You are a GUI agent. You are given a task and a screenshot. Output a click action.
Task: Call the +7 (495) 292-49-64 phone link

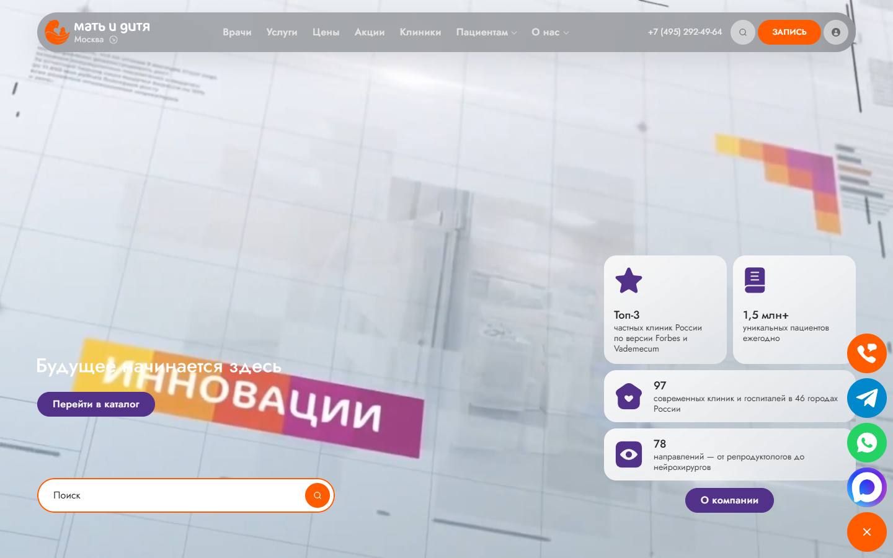tap(685, 32)
